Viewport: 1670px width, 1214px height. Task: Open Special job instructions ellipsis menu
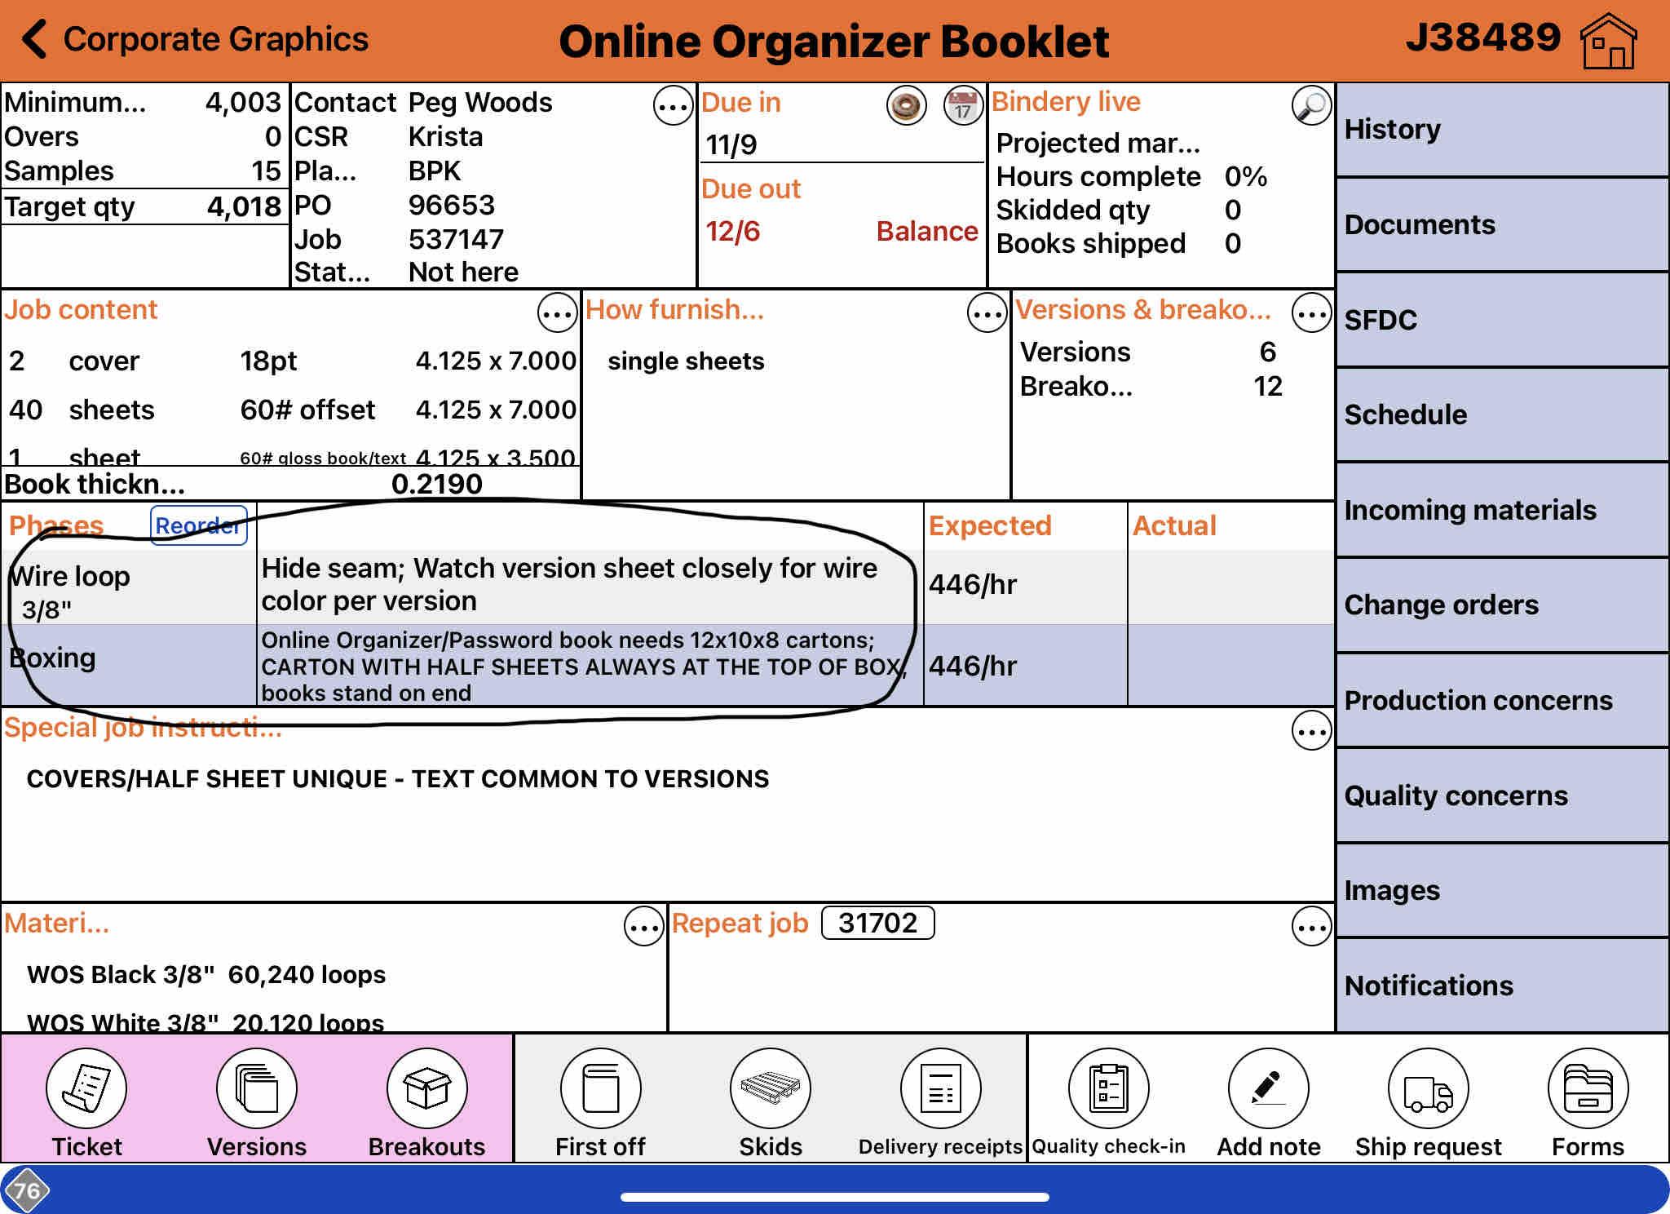1311,731
